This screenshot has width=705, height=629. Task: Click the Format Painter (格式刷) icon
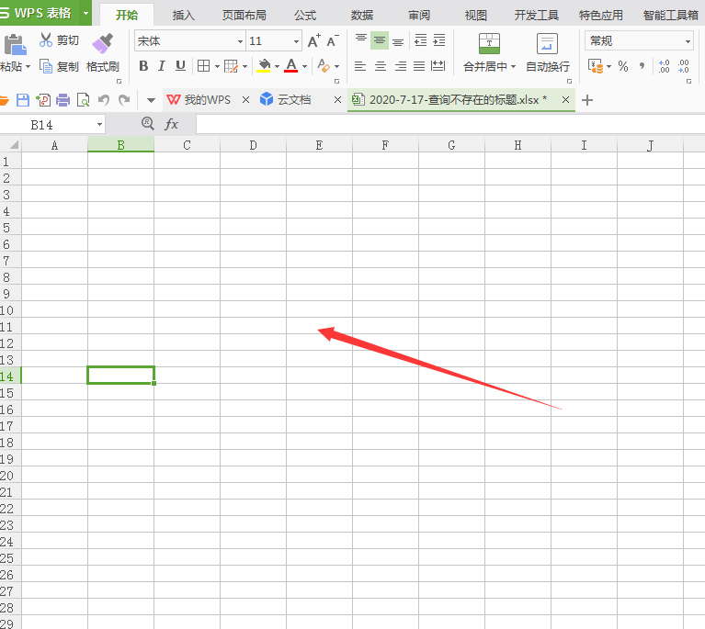point(102,44)
